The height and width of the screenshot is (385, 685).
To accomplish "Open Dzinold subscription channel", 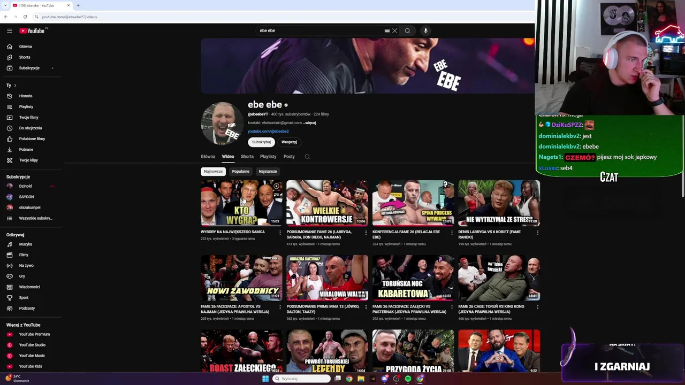I will coord(25,186).
